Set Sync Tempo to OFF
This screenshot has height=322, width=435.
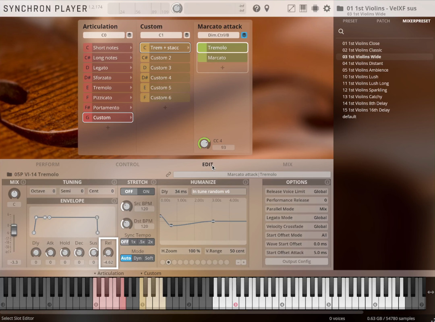tap(124, 242)
